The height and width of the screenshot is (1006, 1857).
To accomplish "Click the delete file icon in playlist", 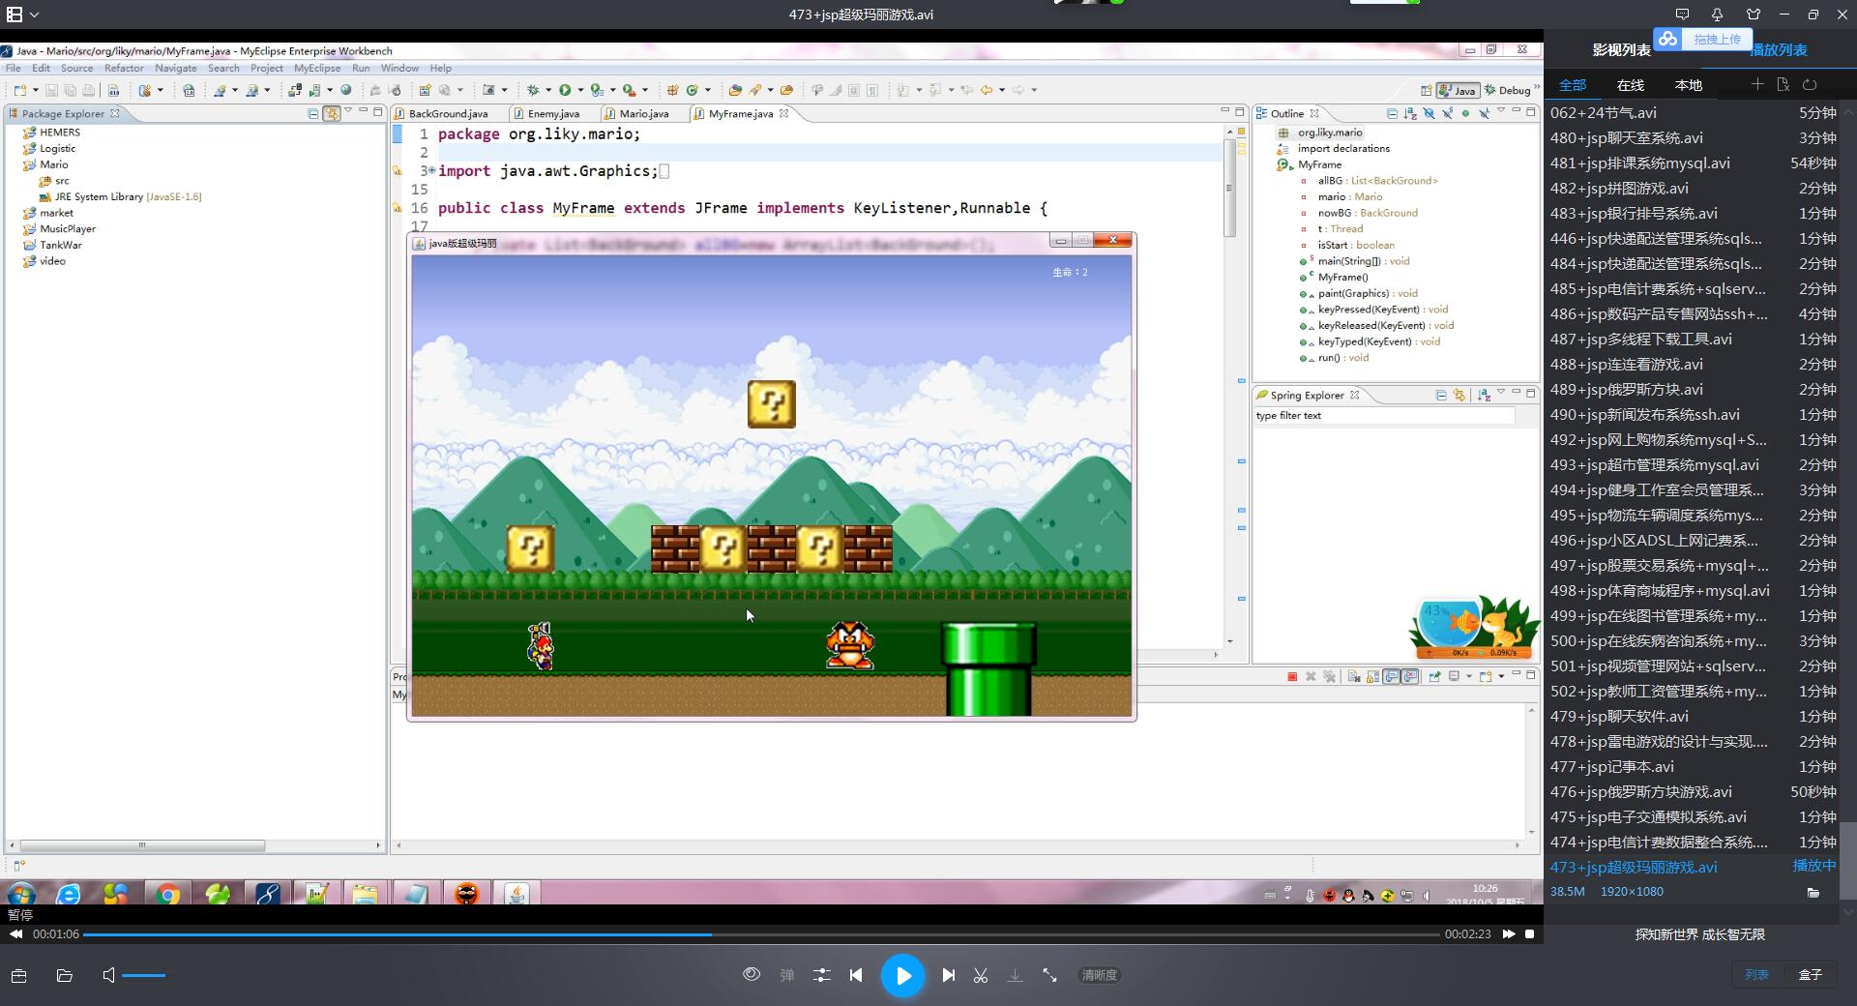I will point(1783,84).
